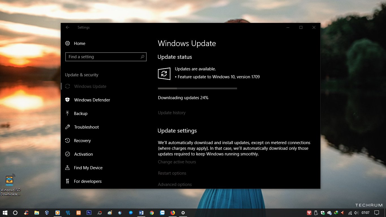
Task: Click 'Feature update to Windows 10, version 1709' text
Action: click(x=219, y=77)
